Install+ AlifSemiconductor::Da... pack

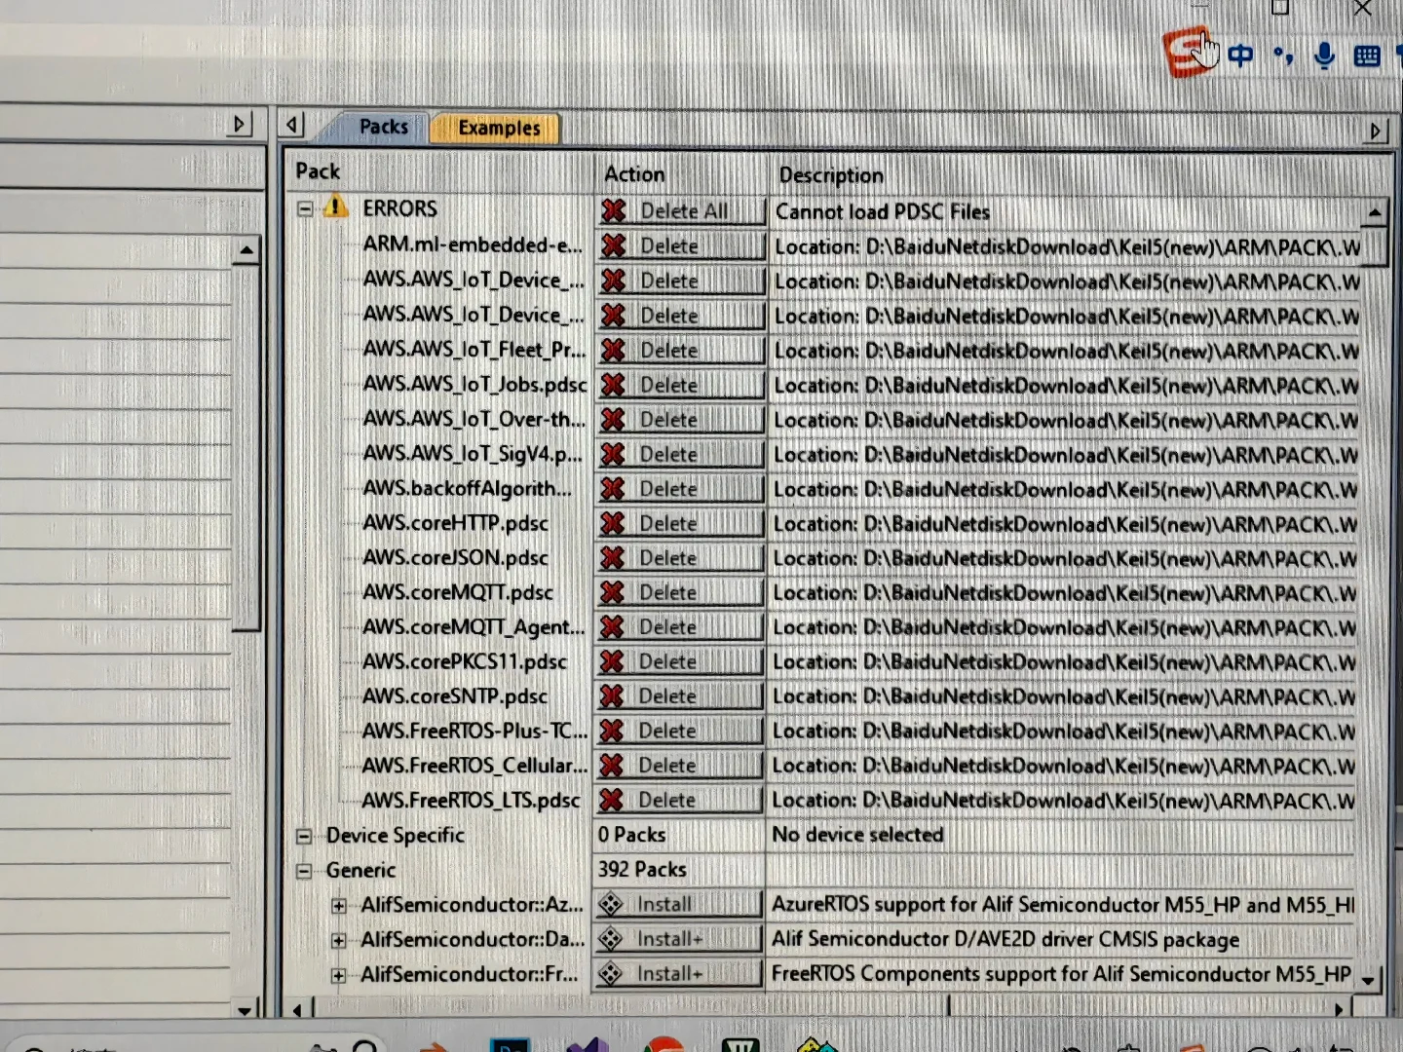pyautogui.click(x=679, y=939)
